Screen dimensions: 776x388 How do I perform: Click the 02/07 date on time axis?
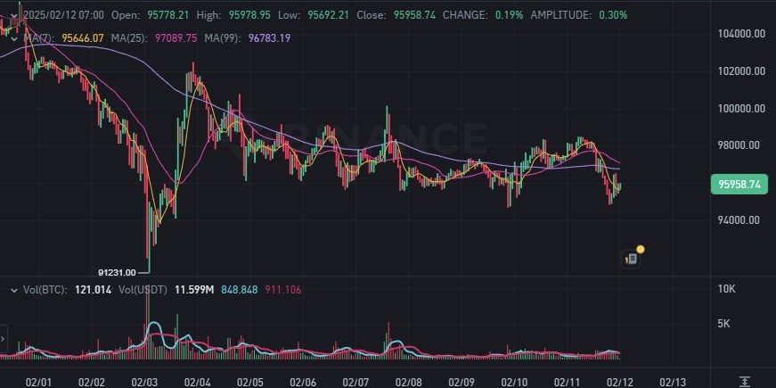(x=355, y=382)
